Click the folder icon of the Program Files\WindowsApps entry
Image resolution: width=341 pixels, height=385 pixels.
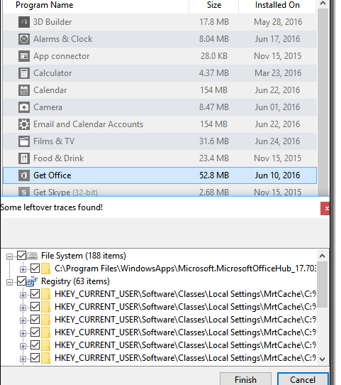[x=45, y=269]
